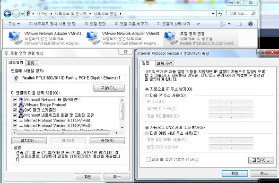Expand the arrow after 네트워크 연결 breadcrumb

pyautogui.click(x=121, y=14)
